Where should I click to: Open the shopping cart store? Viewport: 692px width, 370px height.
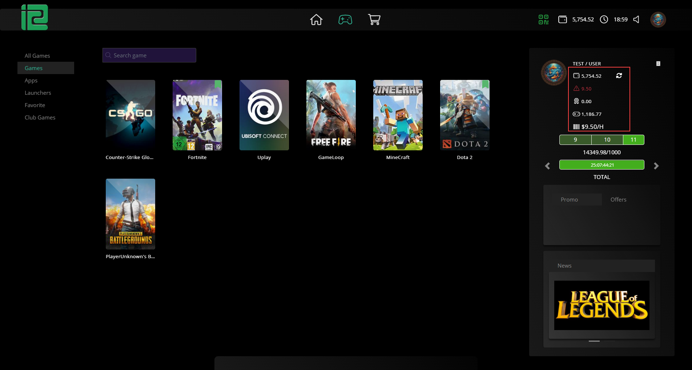(374, 20)
